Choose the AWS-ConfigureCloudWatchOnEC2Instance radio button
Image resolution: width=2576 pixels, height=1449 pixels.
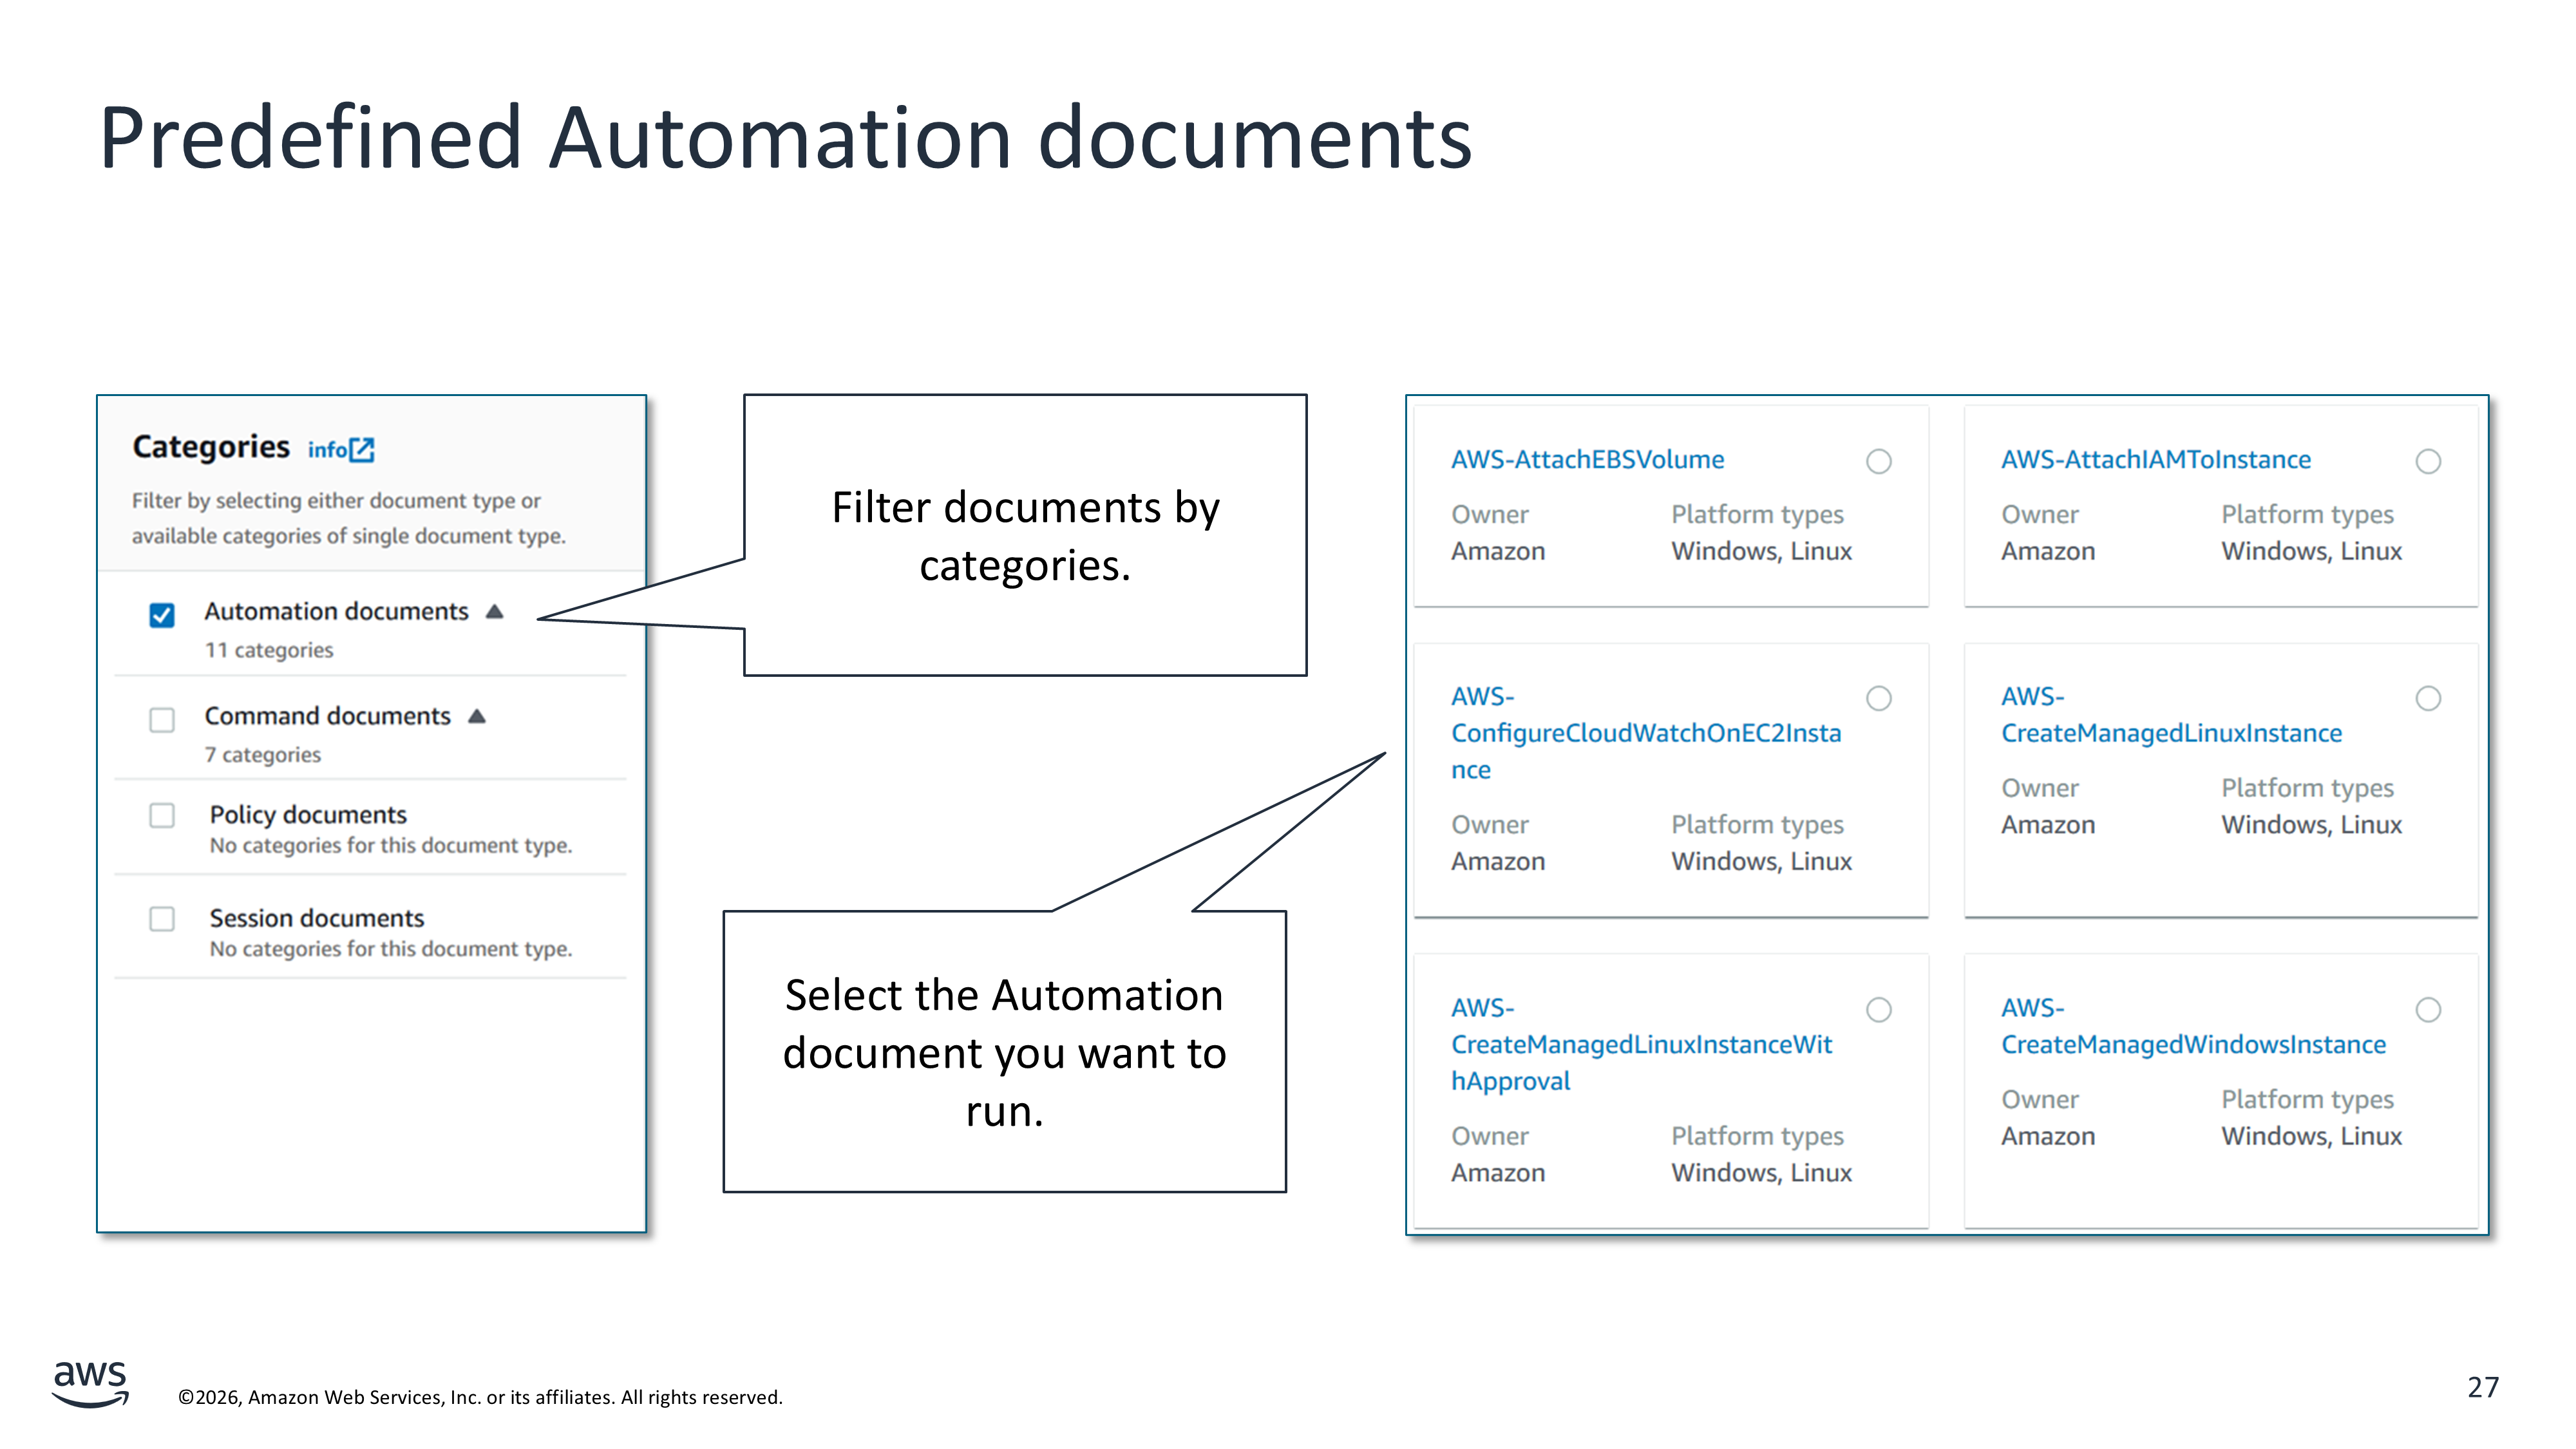click(1879, 698)
